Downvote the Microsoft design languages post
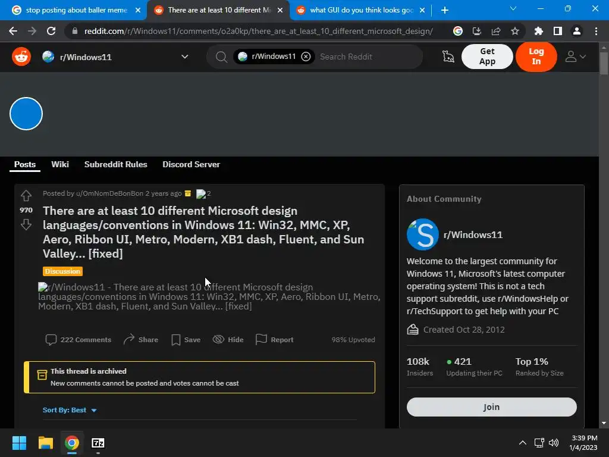The image size is (609, 457). pyautogui.click(x=26, y=224)
